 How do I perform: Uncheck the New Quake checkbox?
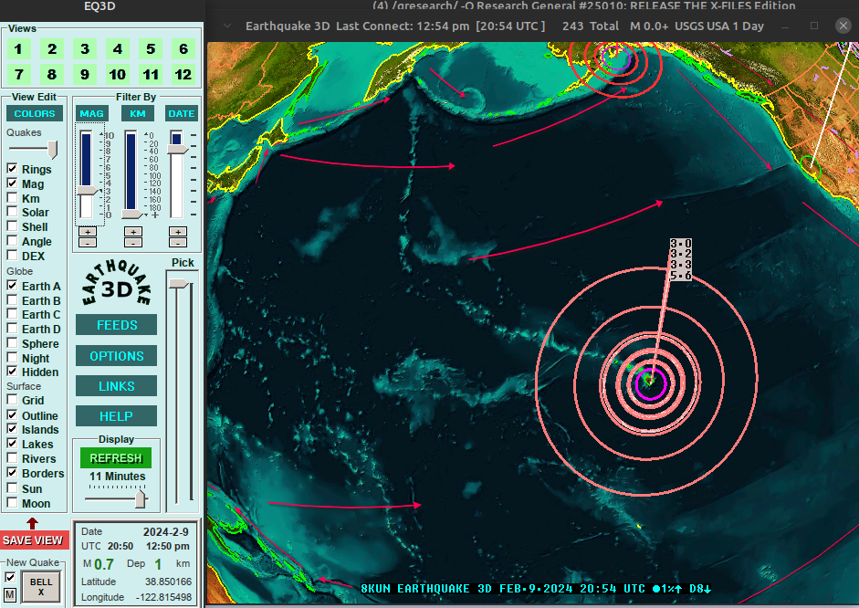(10, 577)
